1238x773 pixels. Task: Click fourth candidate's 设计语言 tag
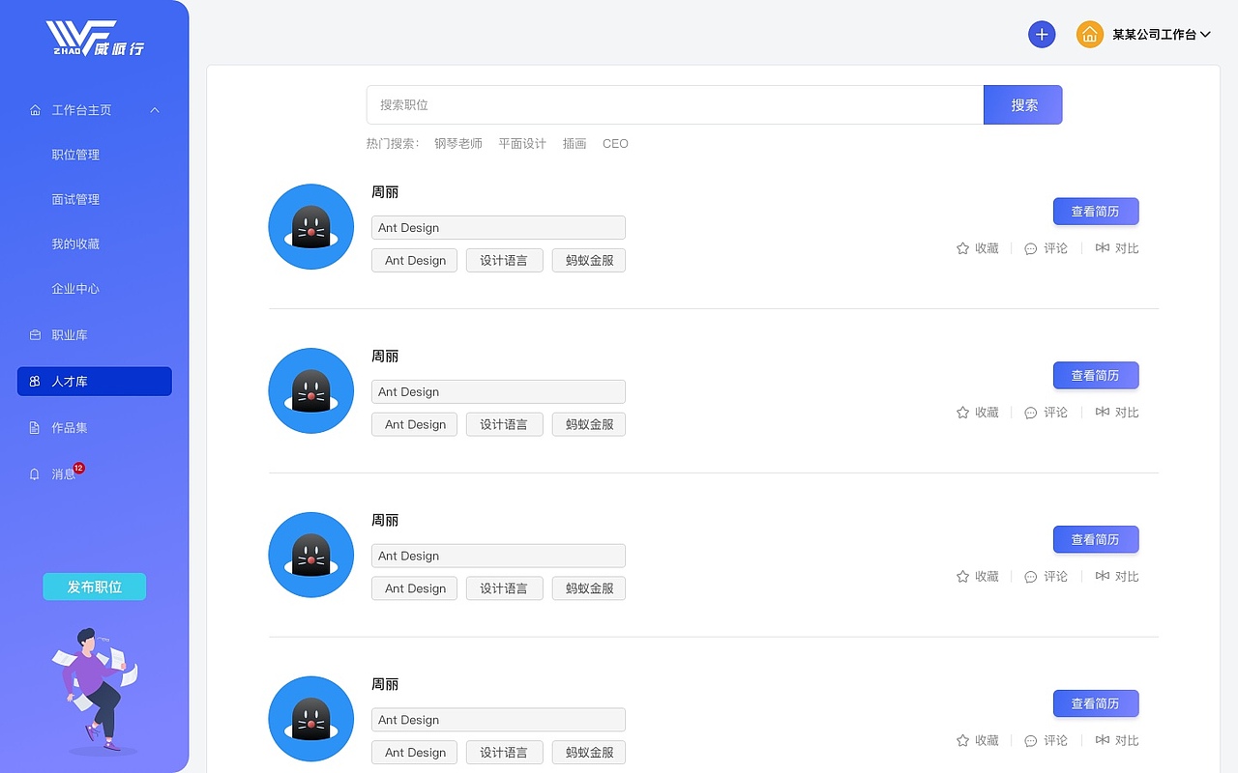[x=504, y=753]
